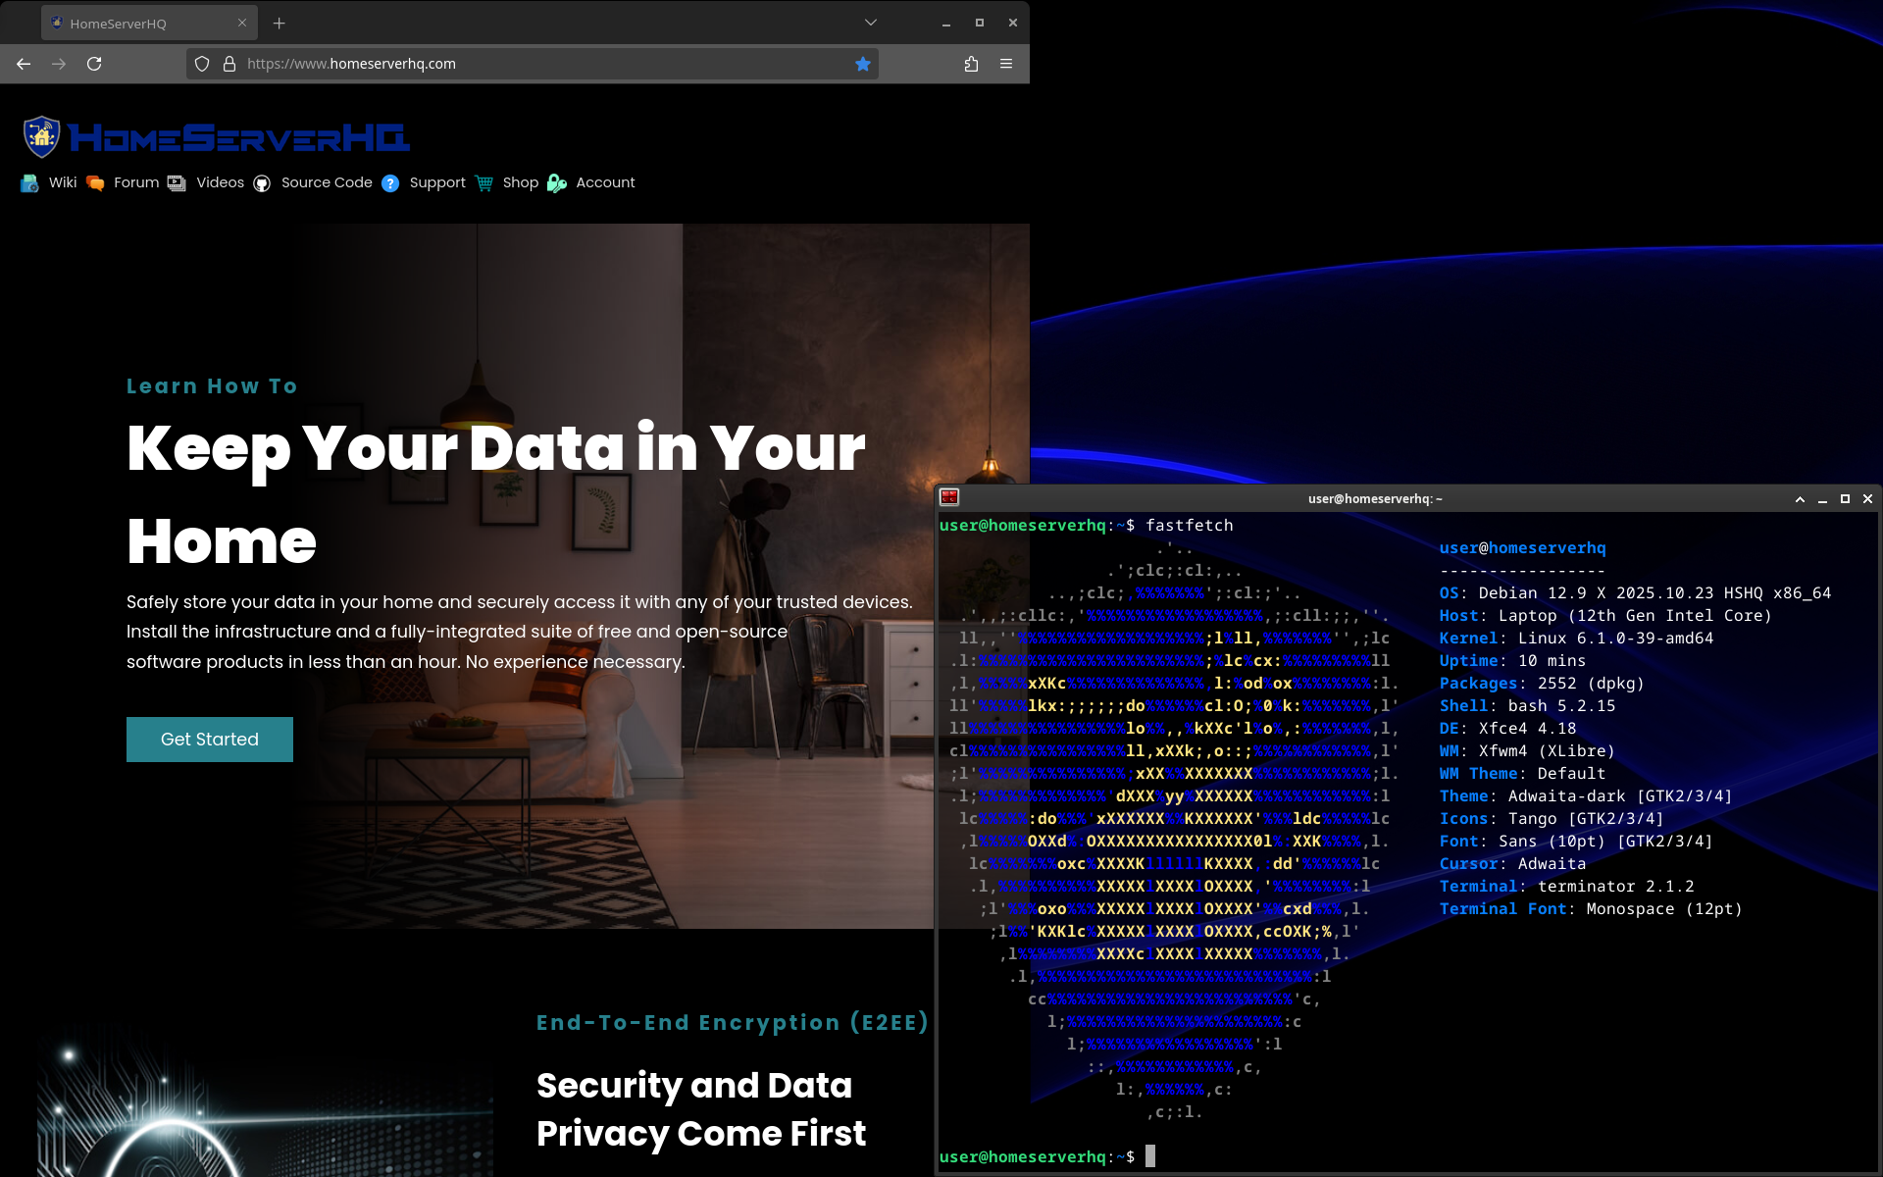Click the Get Started button
Viewport: 1883px width, 1177px height.
tap(209, 740)
